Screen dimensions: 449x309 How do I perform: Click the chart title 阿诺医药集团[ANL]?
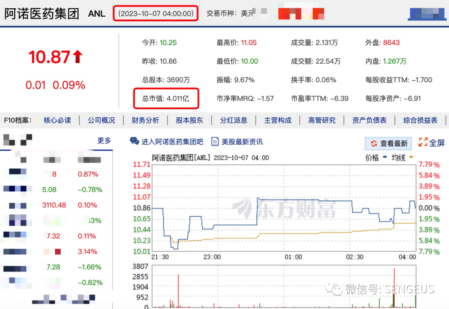tap(181, 158)
